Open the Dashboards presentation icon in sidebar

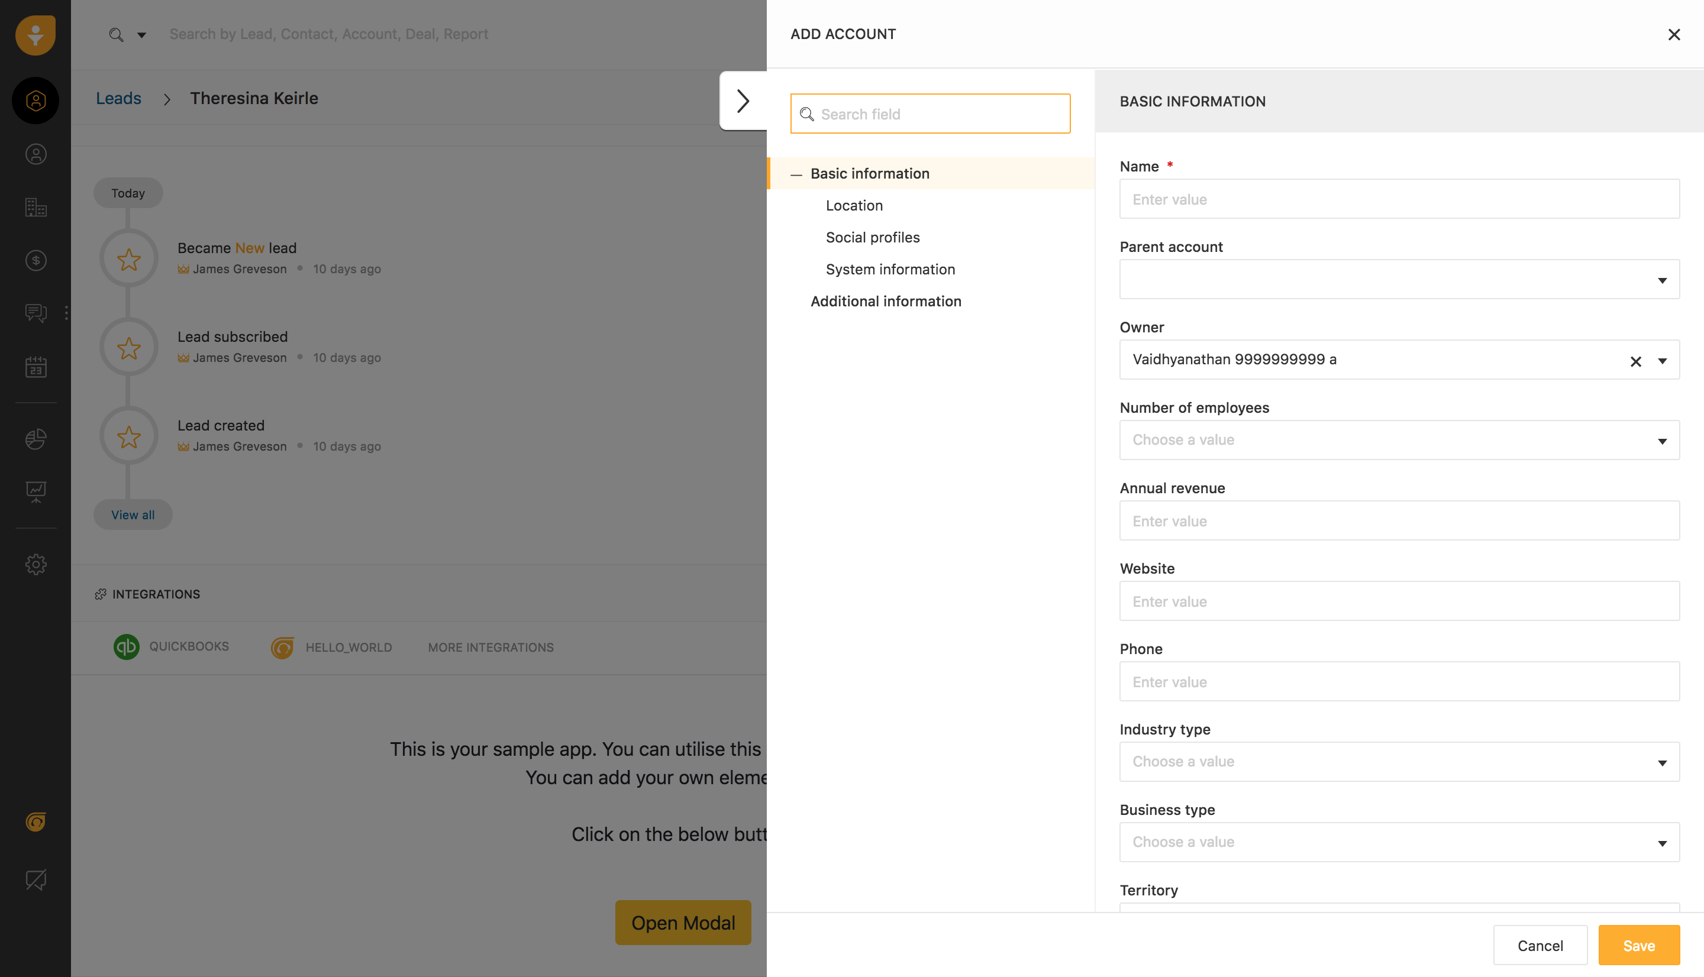coord(35,492)
